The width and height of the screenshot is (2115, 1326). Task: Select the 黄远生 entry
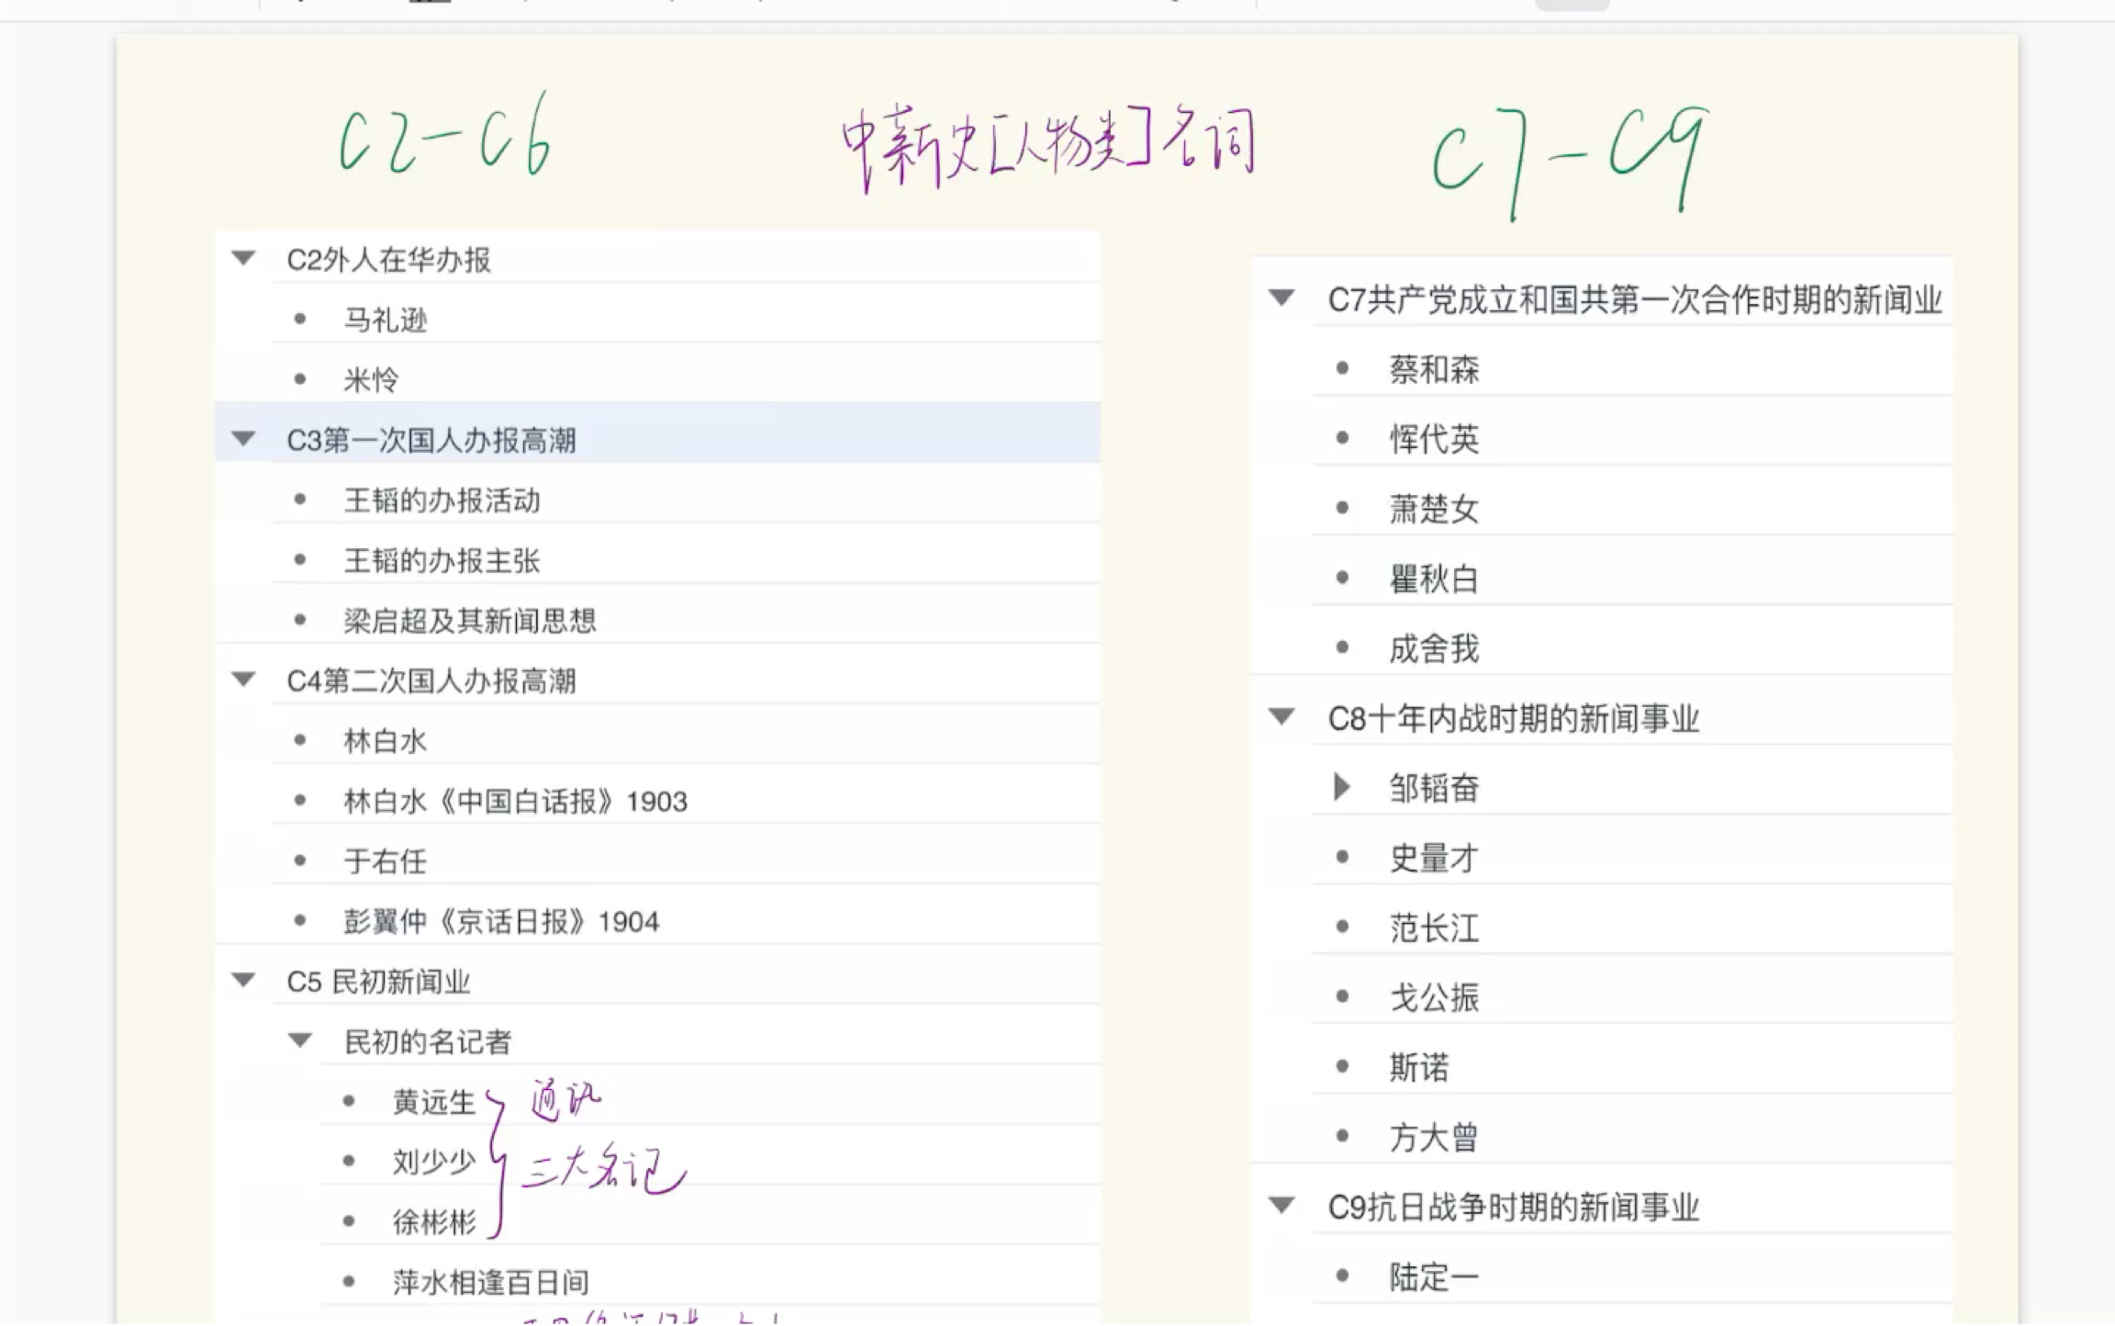point(434,1101)
